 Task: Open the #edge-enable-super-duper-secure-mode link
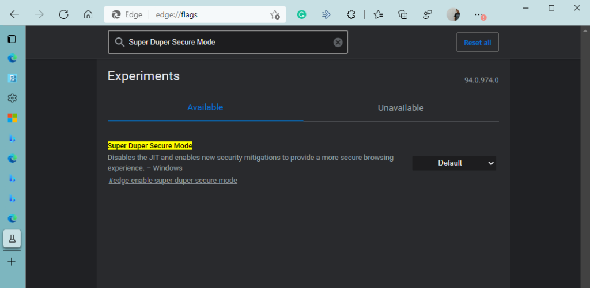[x=173, y=181]
